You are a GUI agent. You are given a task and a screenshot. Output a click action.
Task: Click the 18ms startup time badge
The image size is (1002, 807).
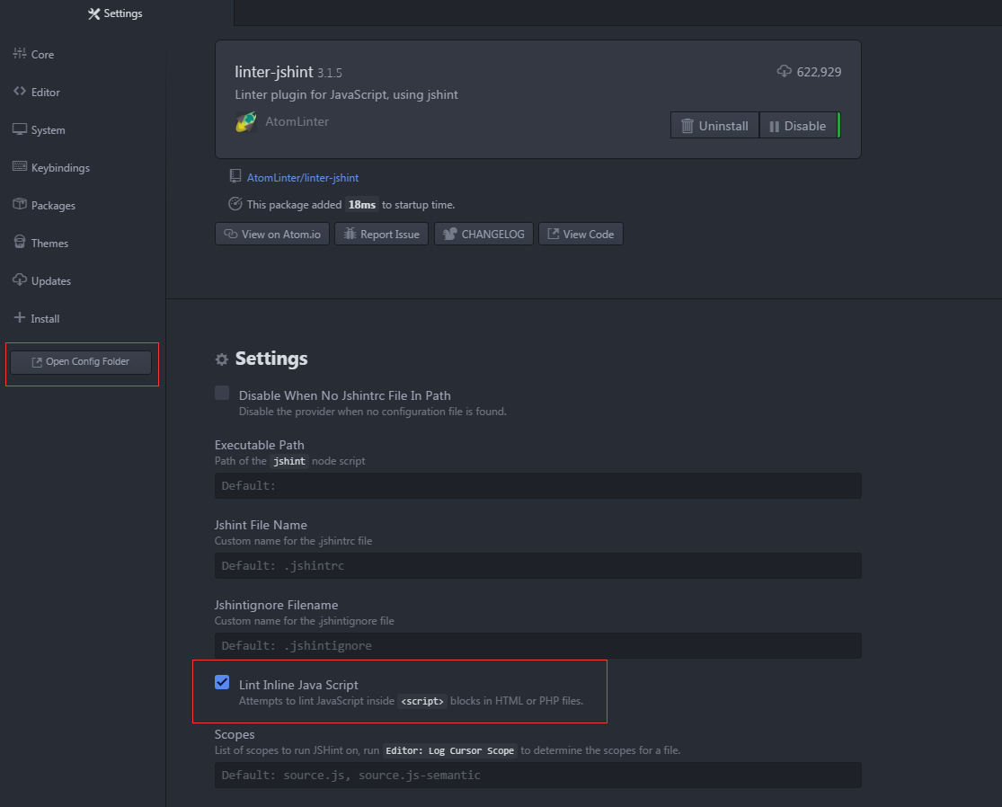(361, 205)
